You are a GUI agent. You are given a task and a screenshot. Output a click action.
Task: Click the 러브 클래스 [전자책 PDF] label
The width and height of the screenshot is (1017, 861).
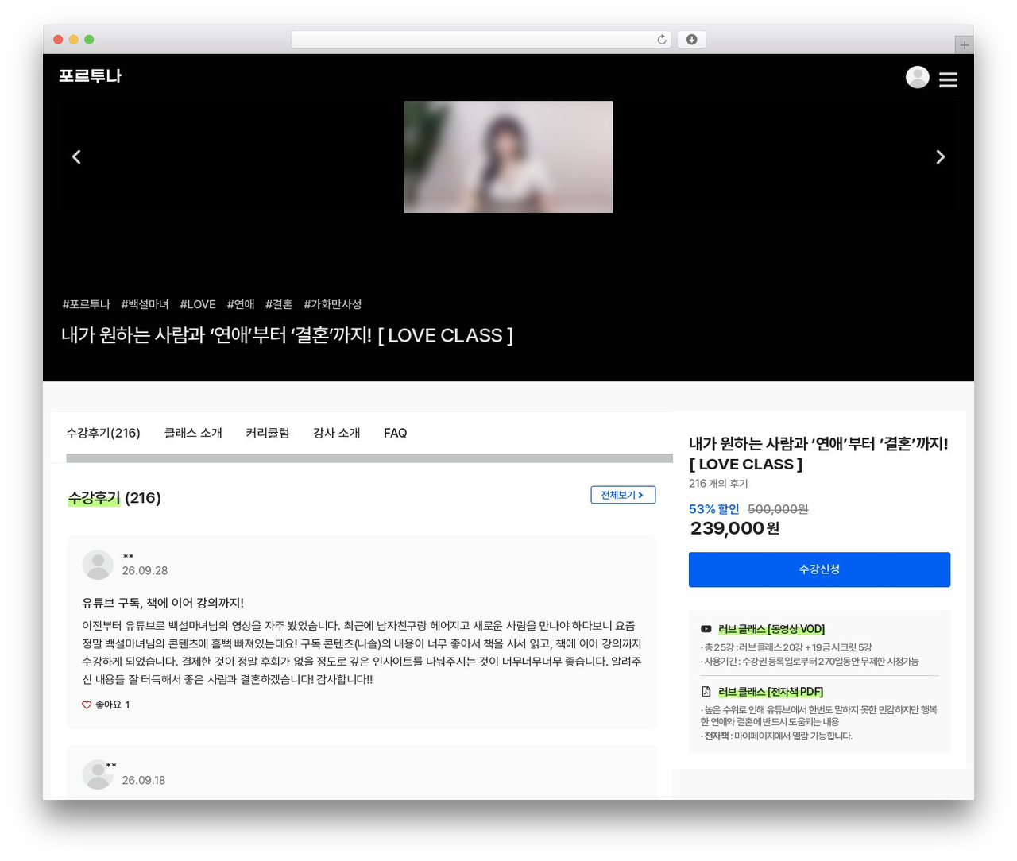[x=771, y=692]
